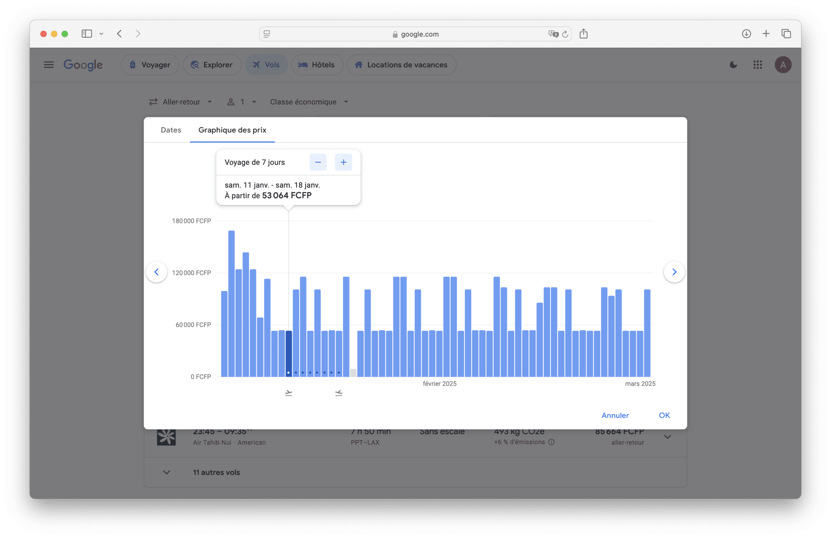The height and width of the screenshot is (538, 831).
Task: Click '53 064 FCFP' price text
Action: click(287, 196)
